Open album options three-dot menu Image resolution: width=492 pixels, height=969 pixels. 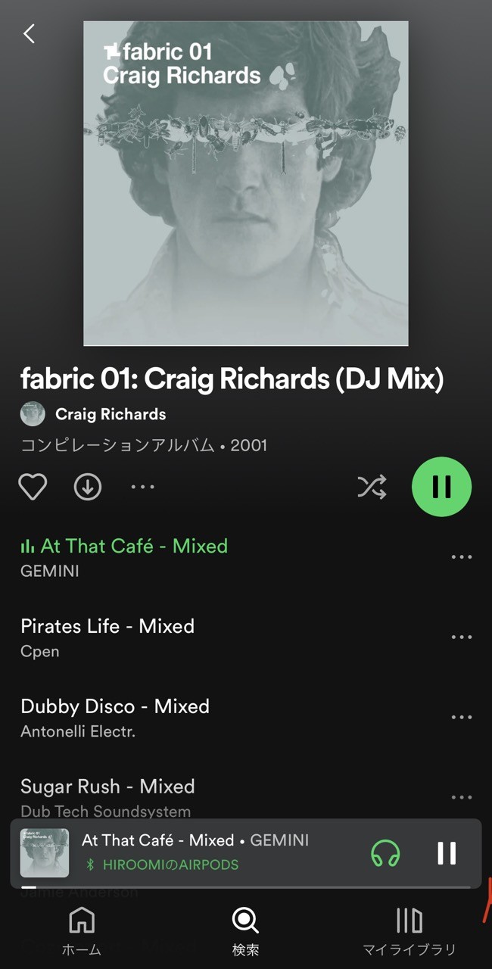[x=142, y=487]
